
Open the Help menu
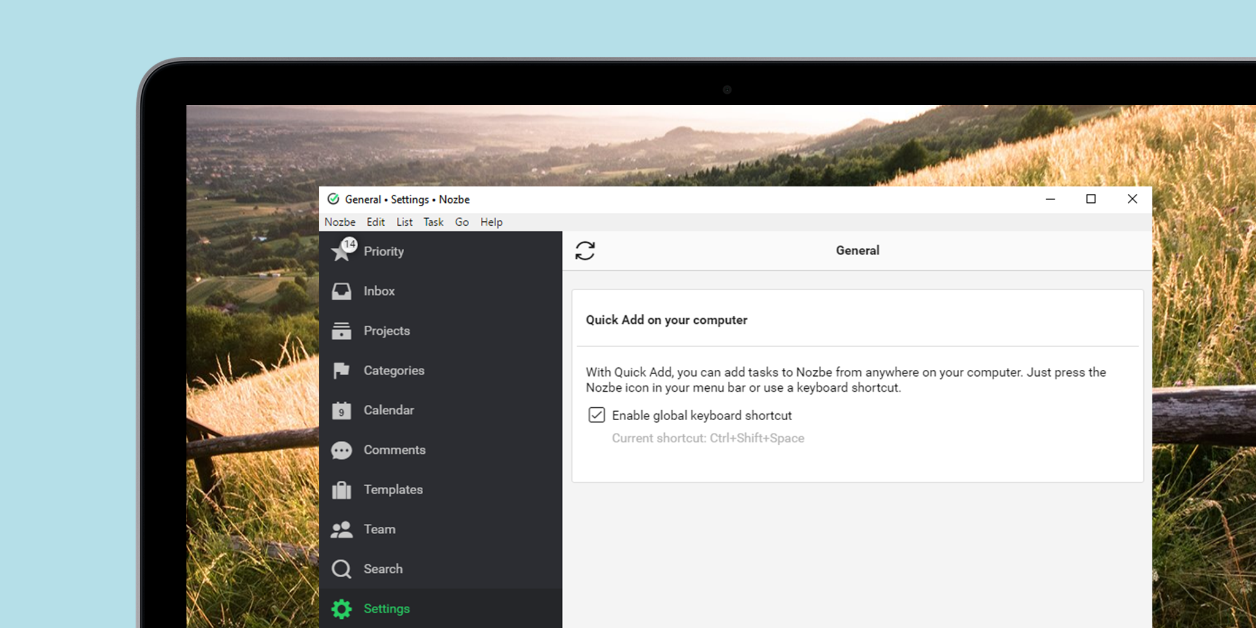point(491,222)
